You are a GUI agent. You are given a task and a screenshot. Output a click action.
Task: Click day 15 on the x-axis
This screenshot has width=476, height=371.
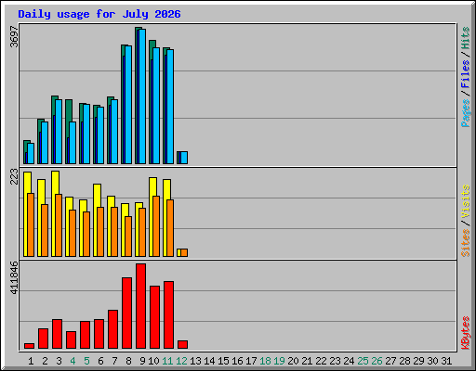click(x=223, y=361)
